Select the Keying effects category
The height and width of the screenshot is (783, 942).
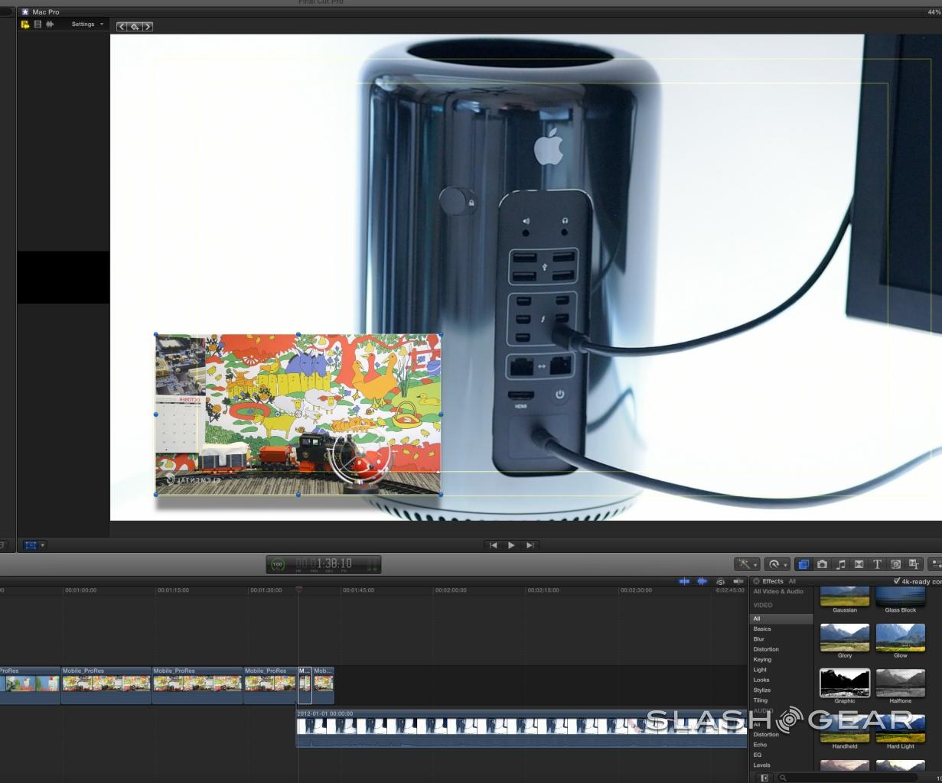[762, 659]
